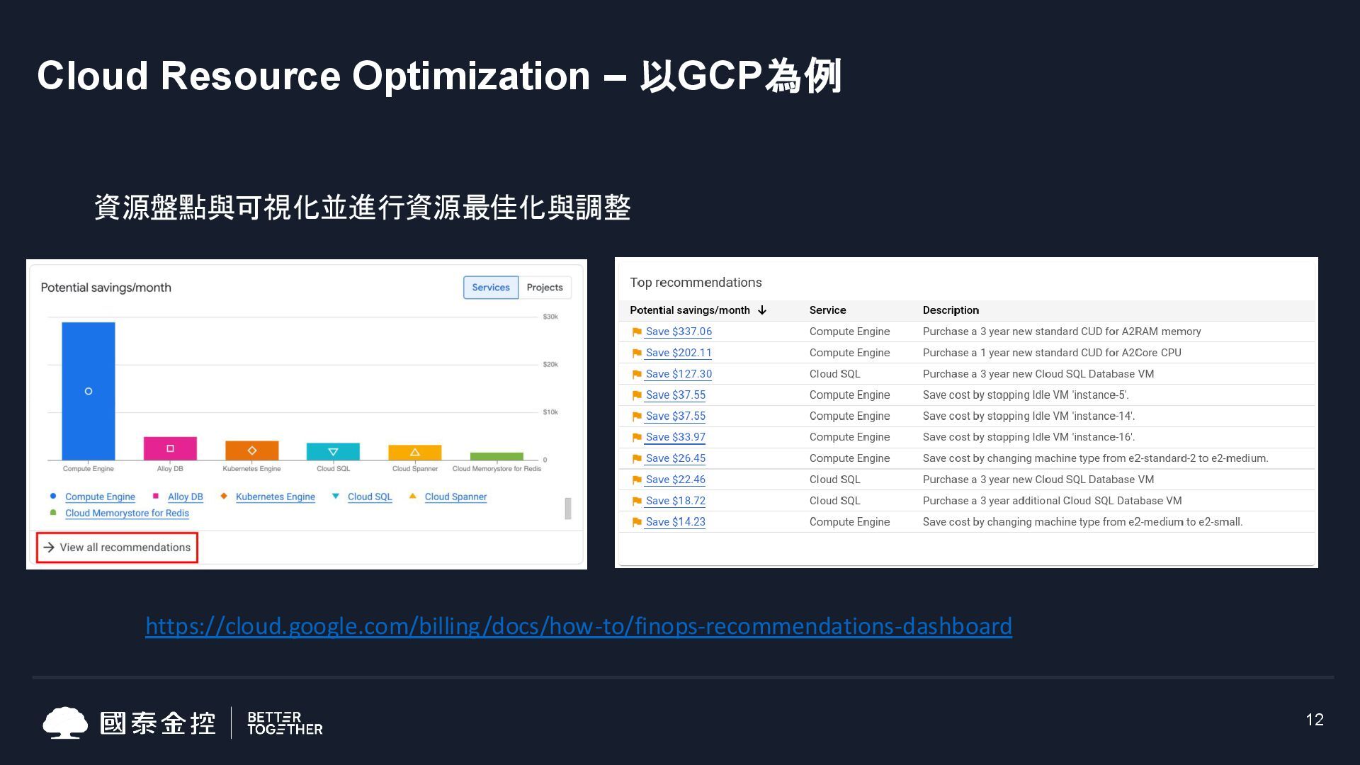
Task: Click the blue circle Compute Engine legend marker
Action: point(53,496)
